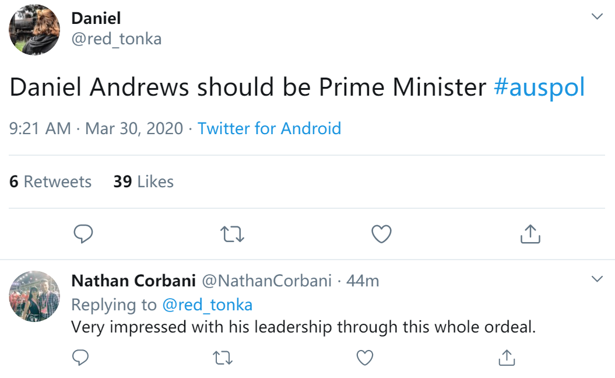Expand options chevron on Nathan's reply

(597, 279)
